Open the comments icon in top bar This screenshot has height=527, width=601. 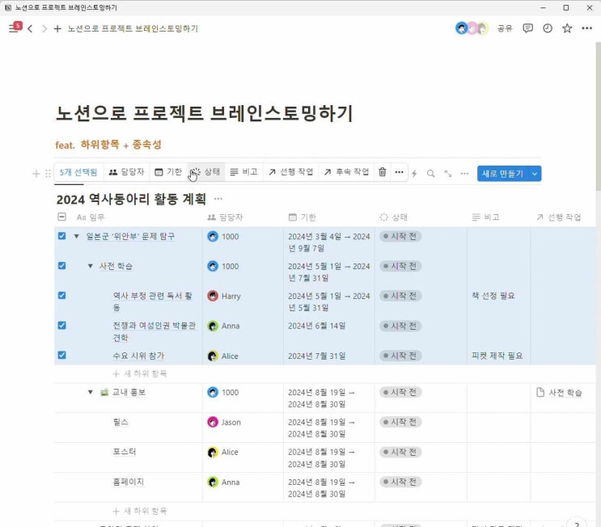click(x=527, y=28)
